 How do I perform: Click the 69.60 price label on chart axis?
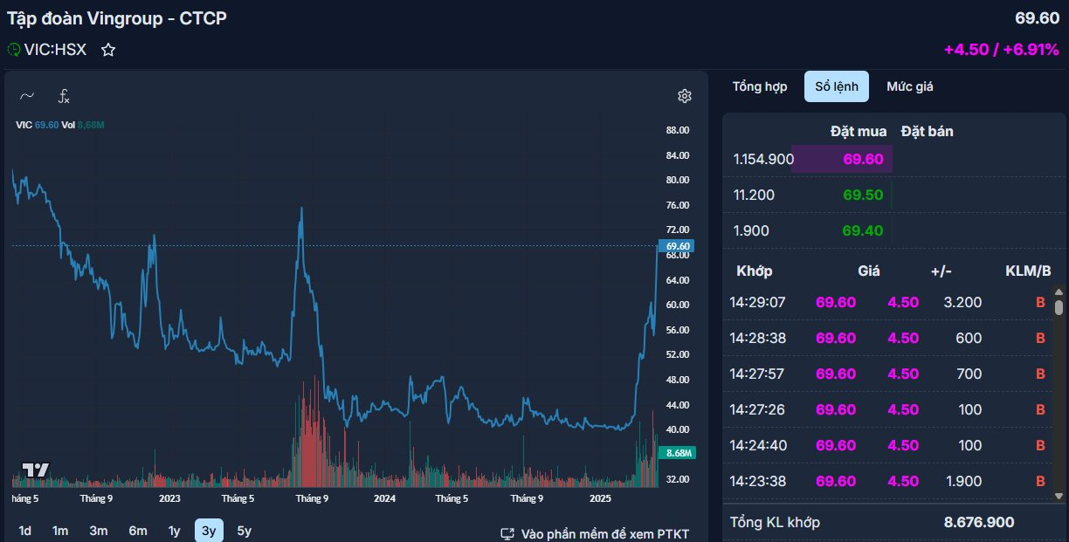[x=677, y=246]
